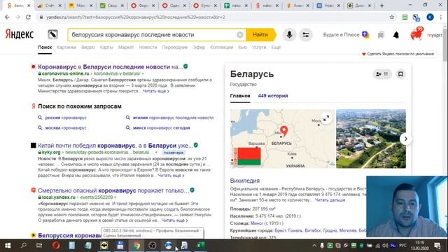Open the Chrome profile K avatar
The image size is (448, 252).
click(430, 17)
